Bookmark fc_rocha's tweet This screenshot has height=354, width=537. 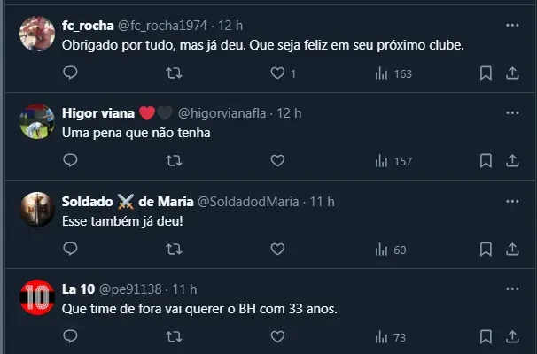pos(486,73)
